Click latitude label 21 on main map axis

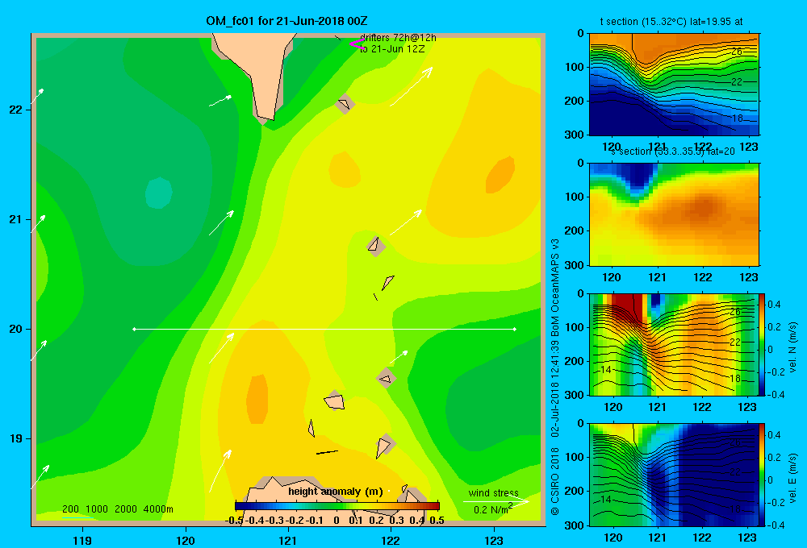pyautogui.click(x=15, y=219)
